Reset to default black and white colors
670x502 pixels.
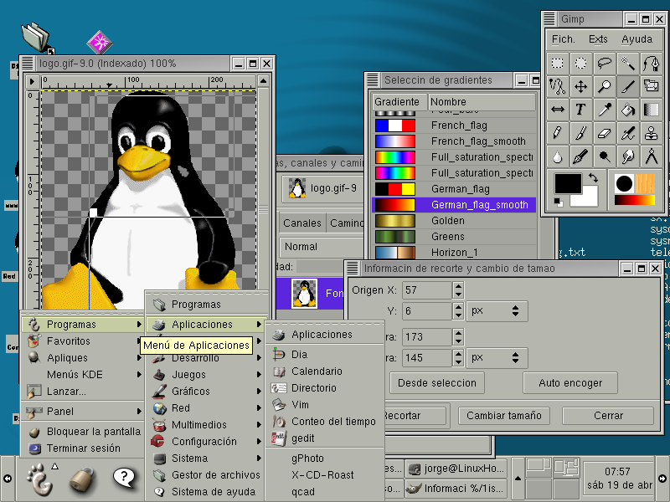coord(558,202)
